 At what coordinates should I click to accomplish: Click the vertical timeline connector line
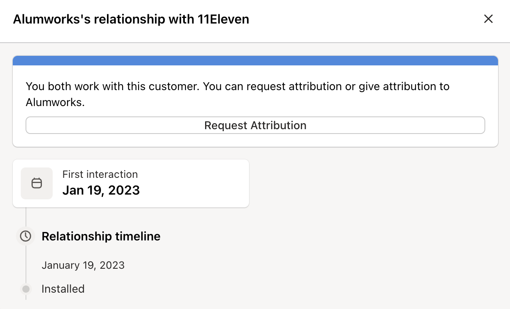(x=26, y=217)
